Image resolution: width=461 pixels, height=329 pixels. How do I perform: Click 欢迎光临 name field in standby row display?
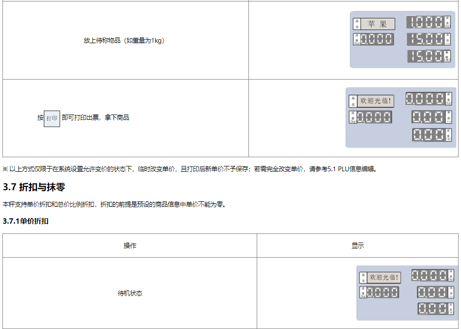[385, 278]
